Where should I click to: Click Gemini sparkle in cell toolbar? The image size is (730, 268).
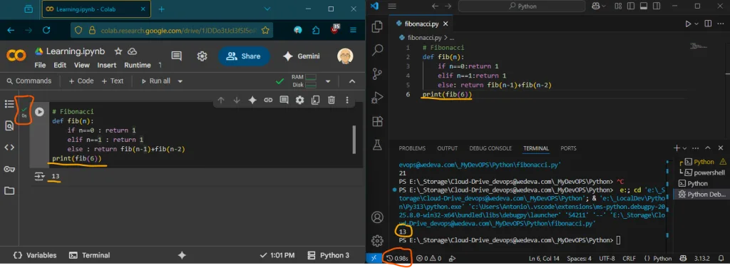click(252, 100)
